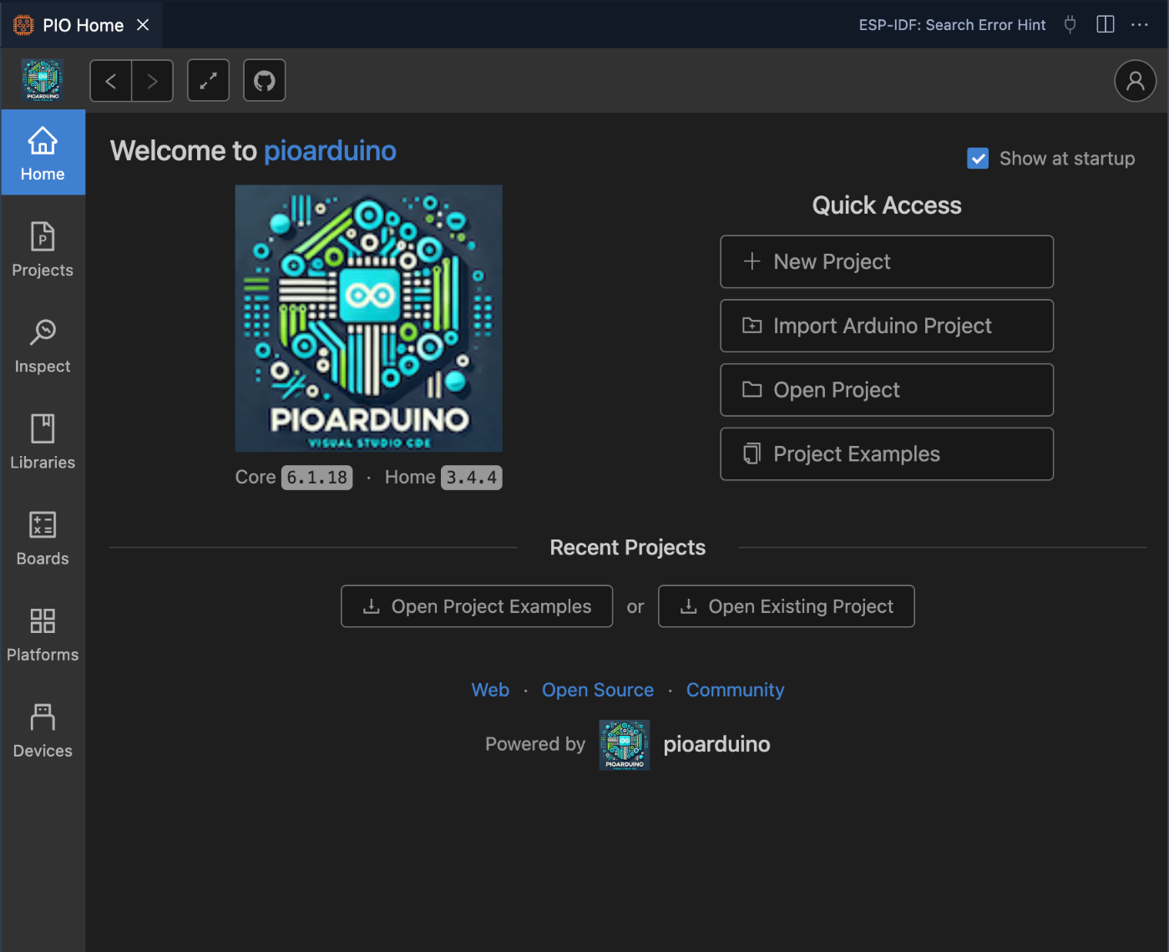Click the Open Project button
This screenshot has height=952, width=1169.
pos(887,390)
